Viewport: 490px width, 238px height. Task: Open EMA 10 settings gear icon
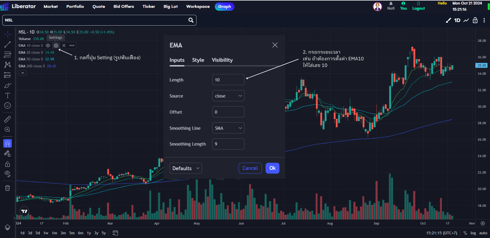click(x=56, y=45)
